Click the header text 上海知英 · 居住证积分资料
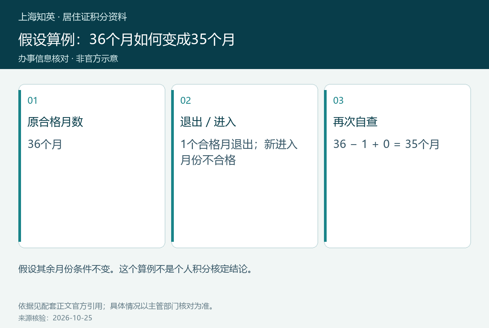 tap(73, 17)
